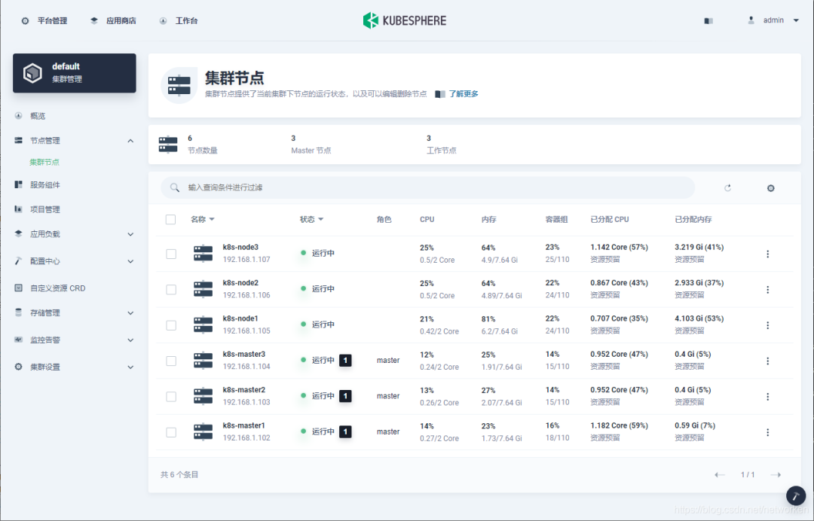814x521 pixels.
Task: Open the admin account dropdown arrow
Action: [796, 21]
